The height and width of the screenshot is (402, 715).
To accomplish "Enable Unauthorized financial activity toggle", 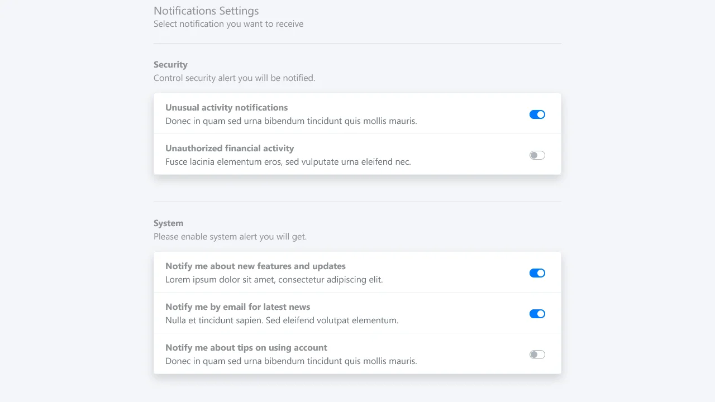I will (x=537, y=155).
